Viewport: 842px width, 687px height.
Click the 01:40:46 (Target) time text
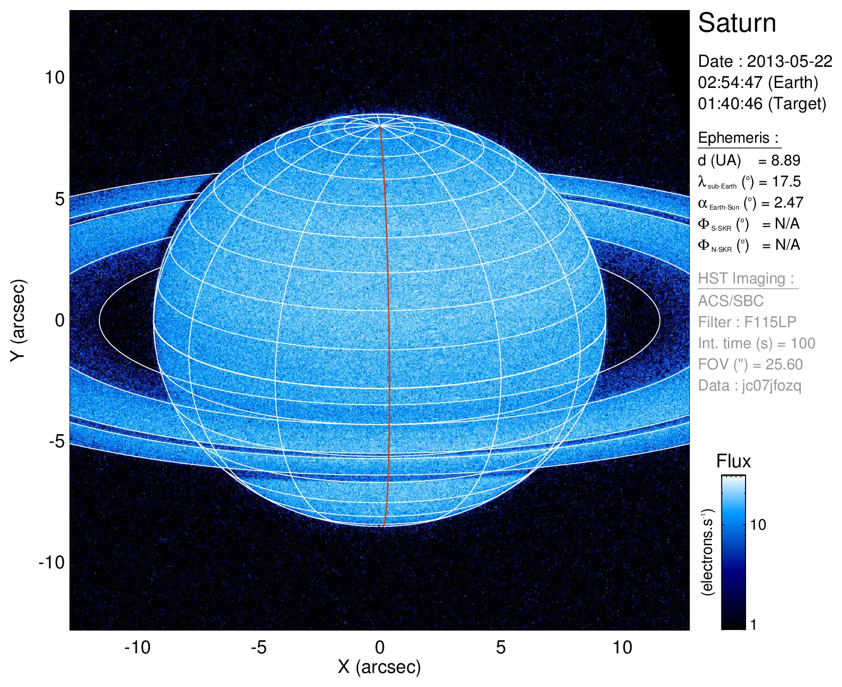pyautogui.click(x=762, y=104)
